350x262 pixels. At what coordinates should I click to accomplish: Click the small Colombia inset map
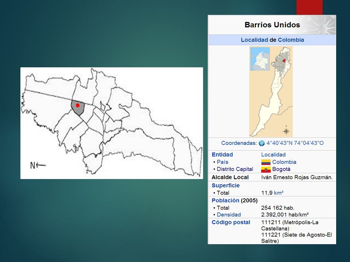[x=260, y=59]
